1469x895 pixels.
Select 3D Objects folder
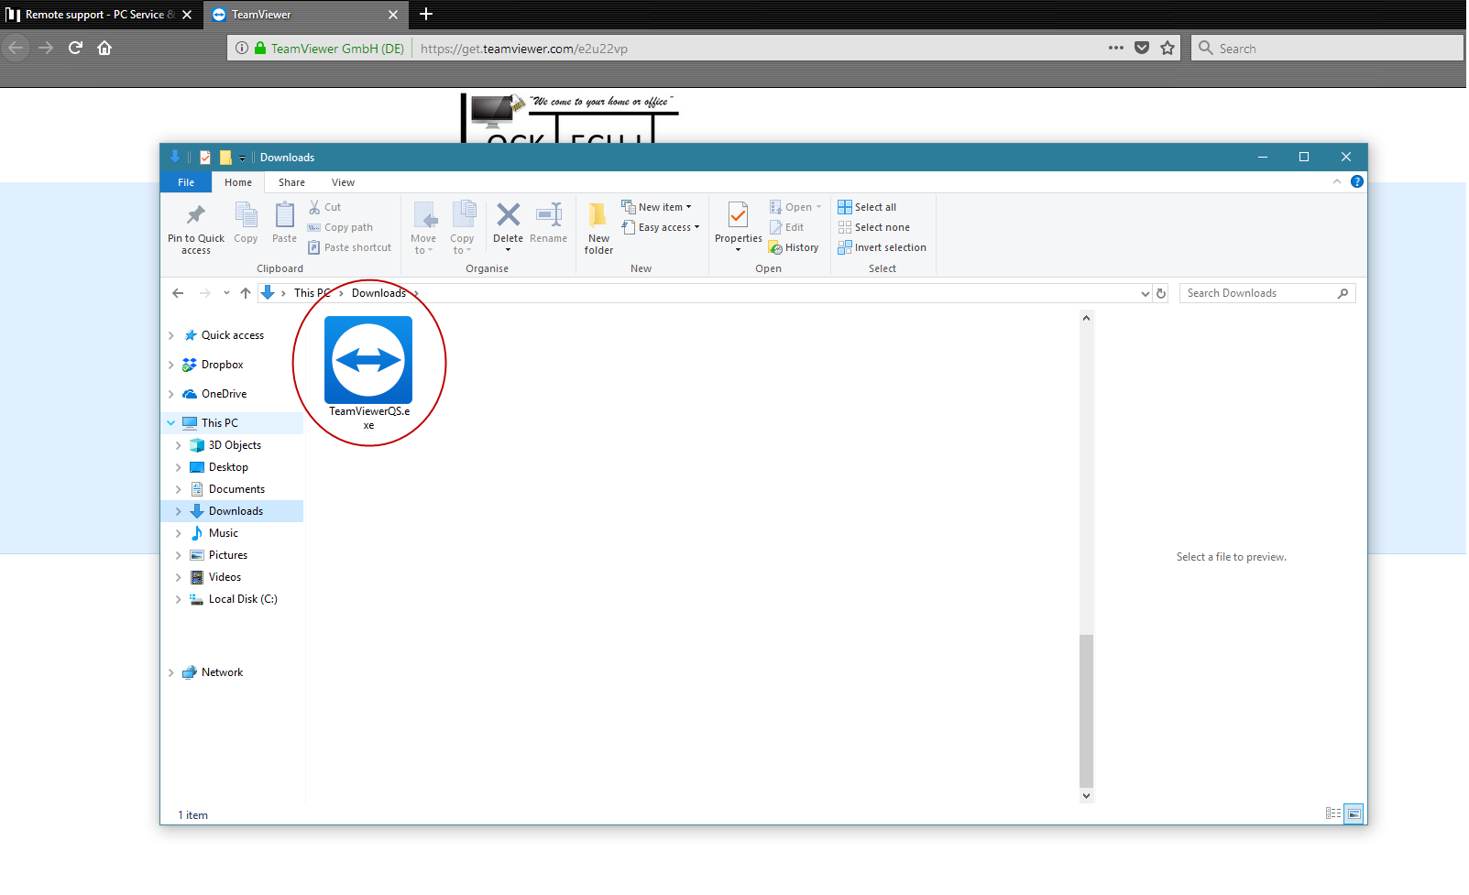pyautogui.click(x=235, y=445)
